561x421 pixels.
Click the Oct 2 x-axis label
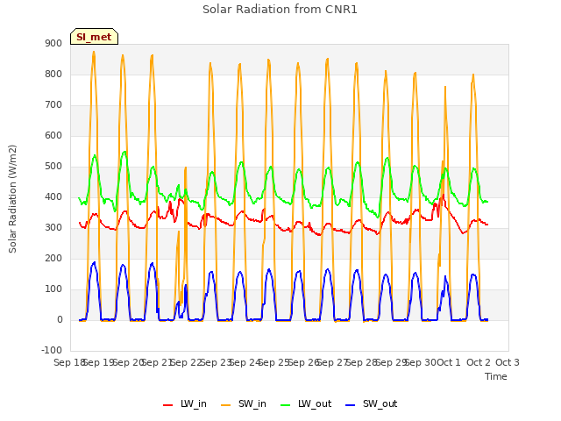[x=479, y=362]
